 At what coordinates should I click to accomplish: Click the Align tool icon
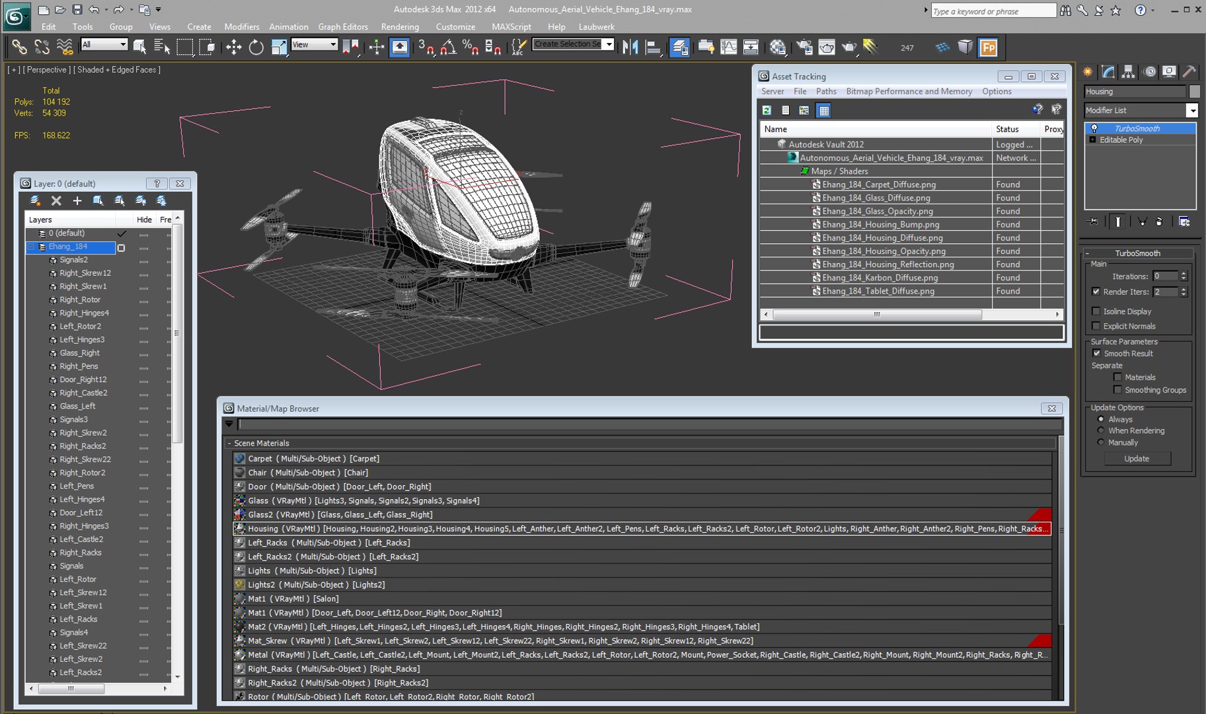point(653,47)
